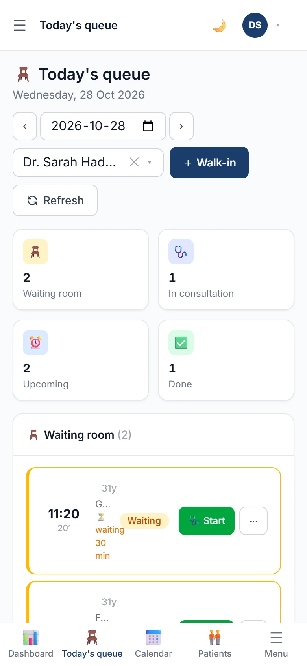Viewport: 307px width, 666px height.
Task: Expand the user account dropdown arrow
Action: [x=278, y=25]
